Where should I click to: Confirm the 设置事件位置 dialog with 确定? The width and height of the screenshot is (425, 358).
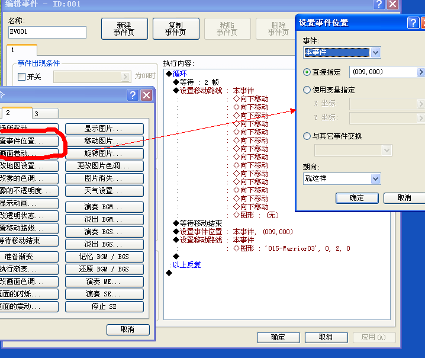pos(357,198)
